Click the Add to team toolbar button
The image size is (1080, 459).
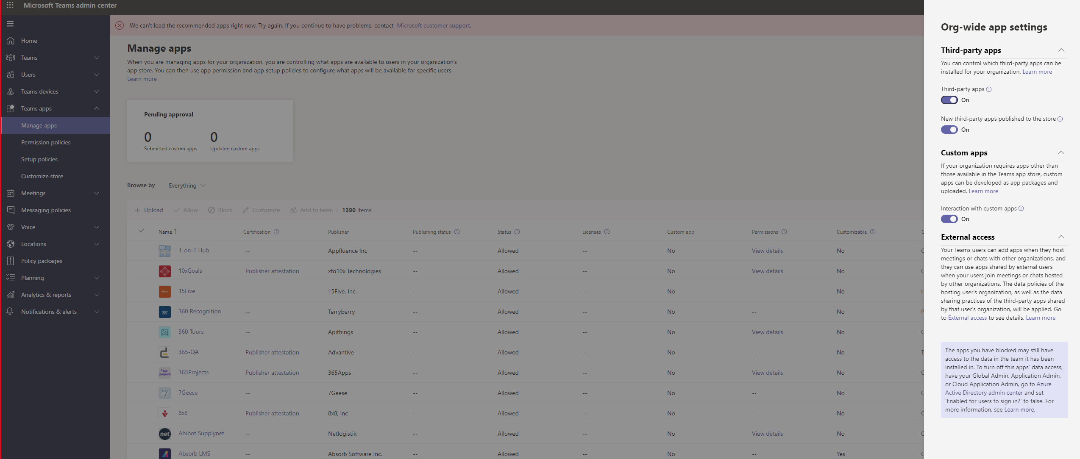[x=312, y=210]
